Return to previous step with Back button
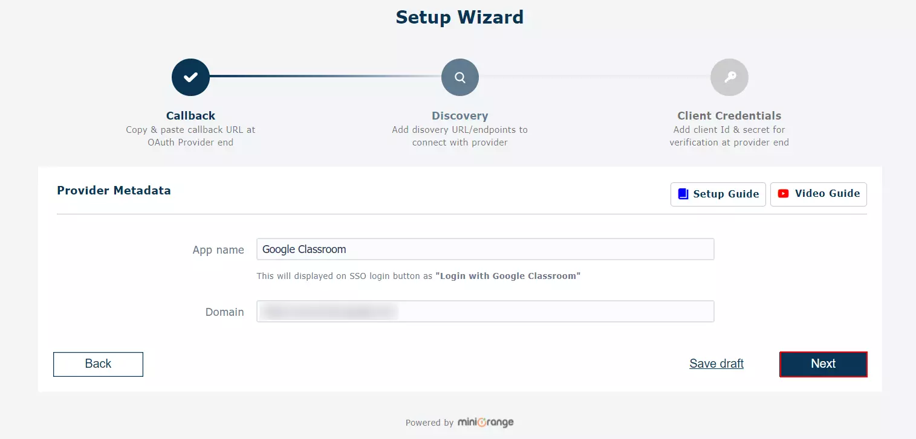The image size is (916, 439). click(x=98, y=364)
